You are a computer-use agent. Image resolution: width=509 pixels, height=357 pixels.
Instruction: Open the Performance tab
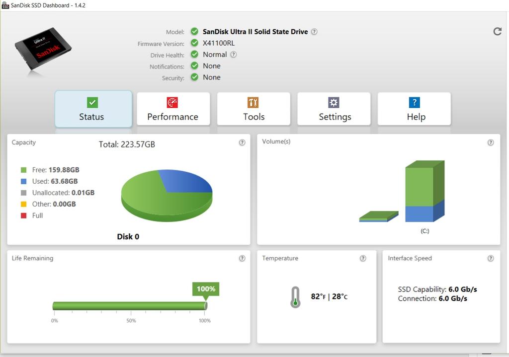[x=173, y=109]
